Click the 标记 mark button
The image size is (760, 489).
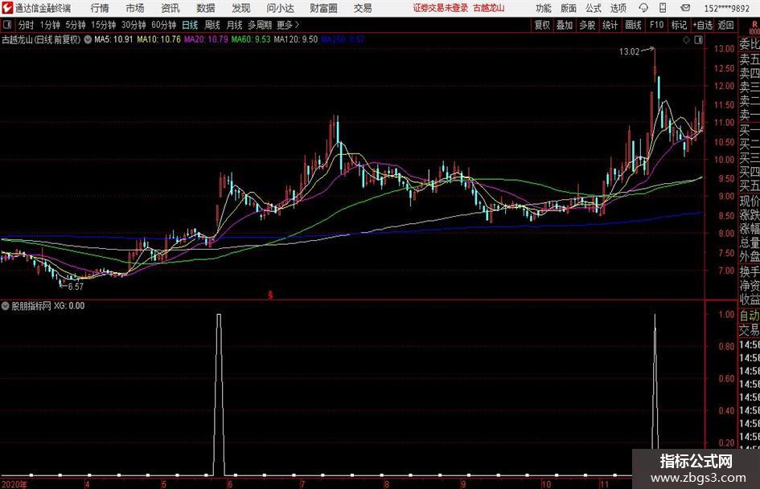[679, 25]
